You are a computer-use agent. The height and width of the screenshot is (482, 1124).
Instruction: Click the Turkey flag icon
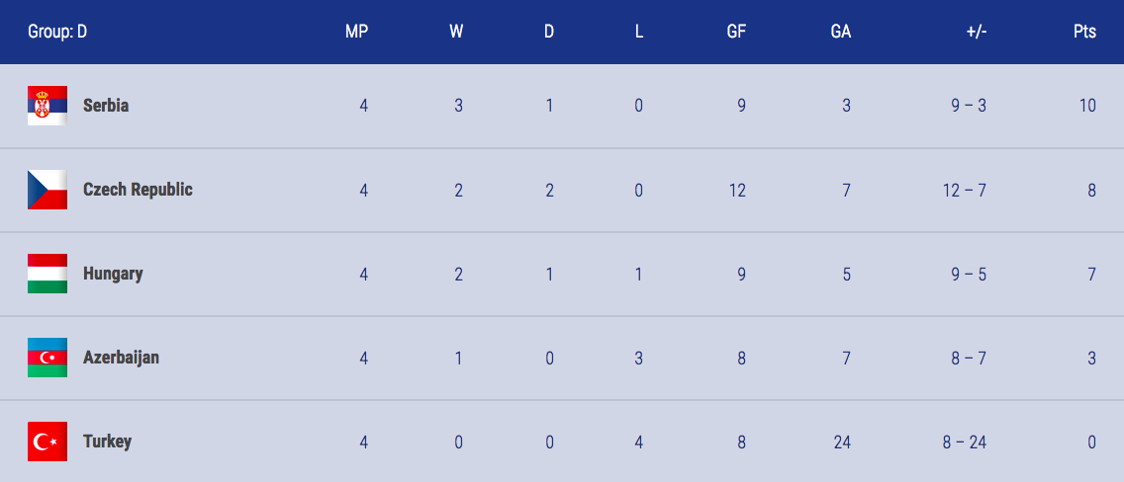47,442
